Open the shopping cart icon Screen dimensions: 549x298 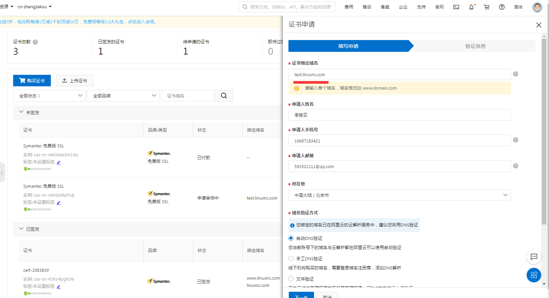(487, 7)
